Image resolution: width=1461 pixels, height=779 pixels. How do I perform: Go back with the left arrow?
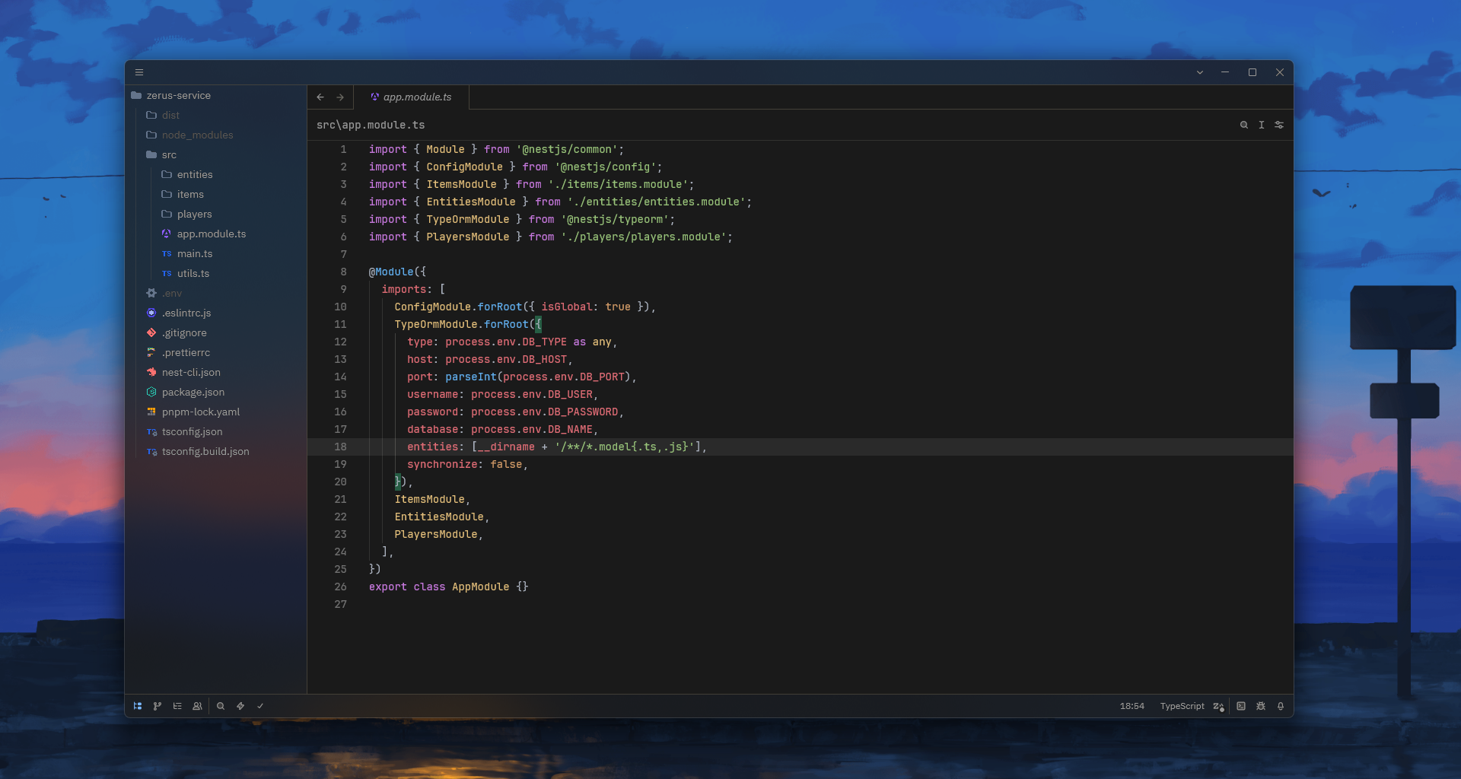point(320,97)
